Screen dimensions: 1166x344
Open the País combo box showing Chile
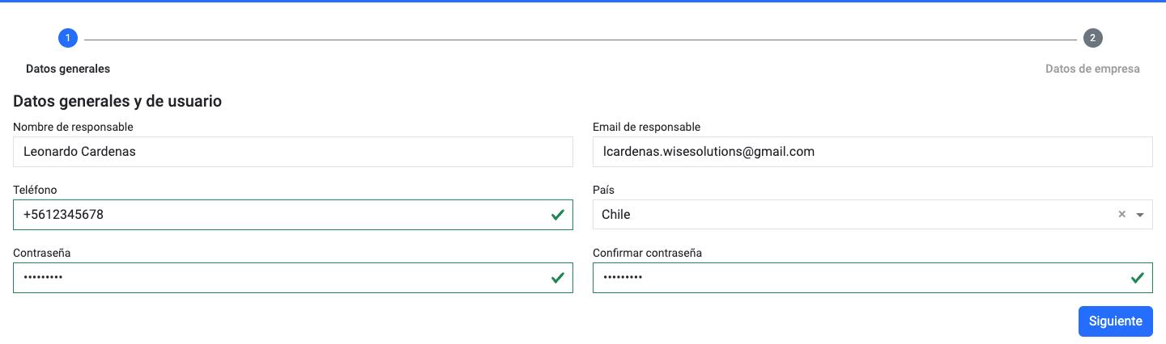point(850,215)
